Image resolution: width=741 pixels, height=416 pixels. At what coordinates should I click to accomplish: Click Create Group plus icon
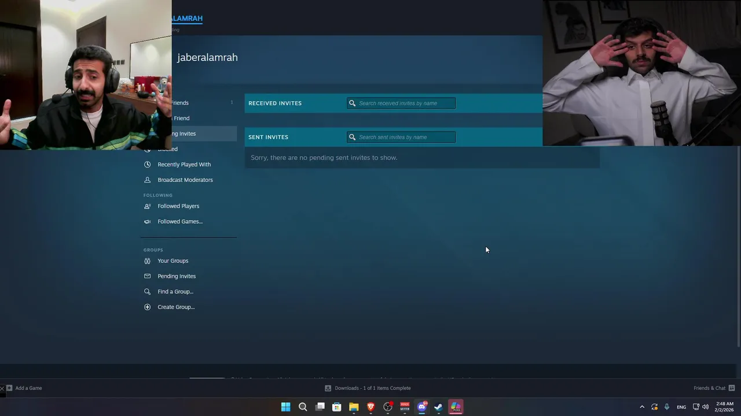point(147,307)
